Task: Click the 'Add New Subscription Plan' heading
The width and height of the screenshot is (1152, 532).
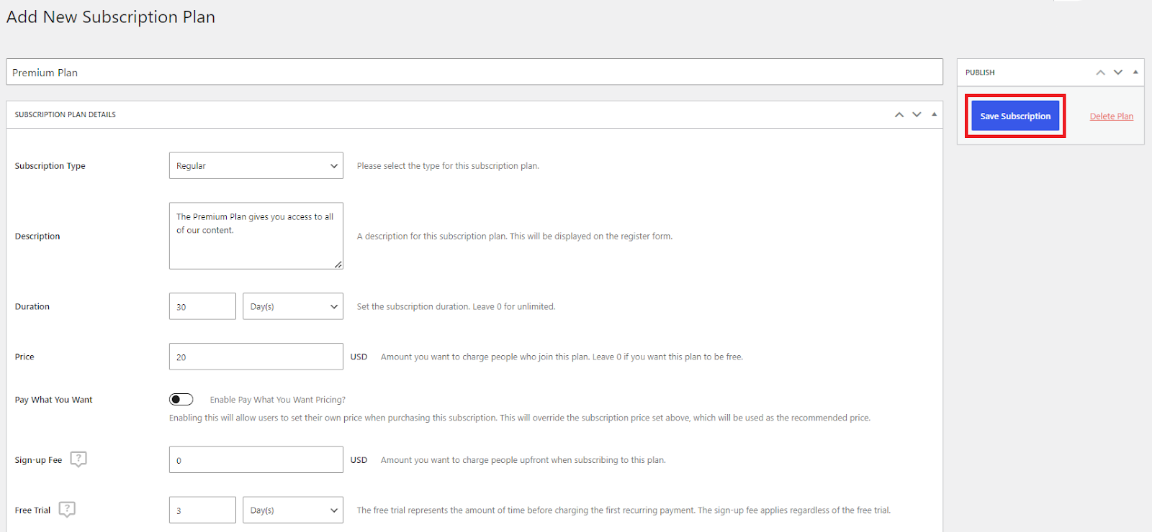Action: click(111, 17)
